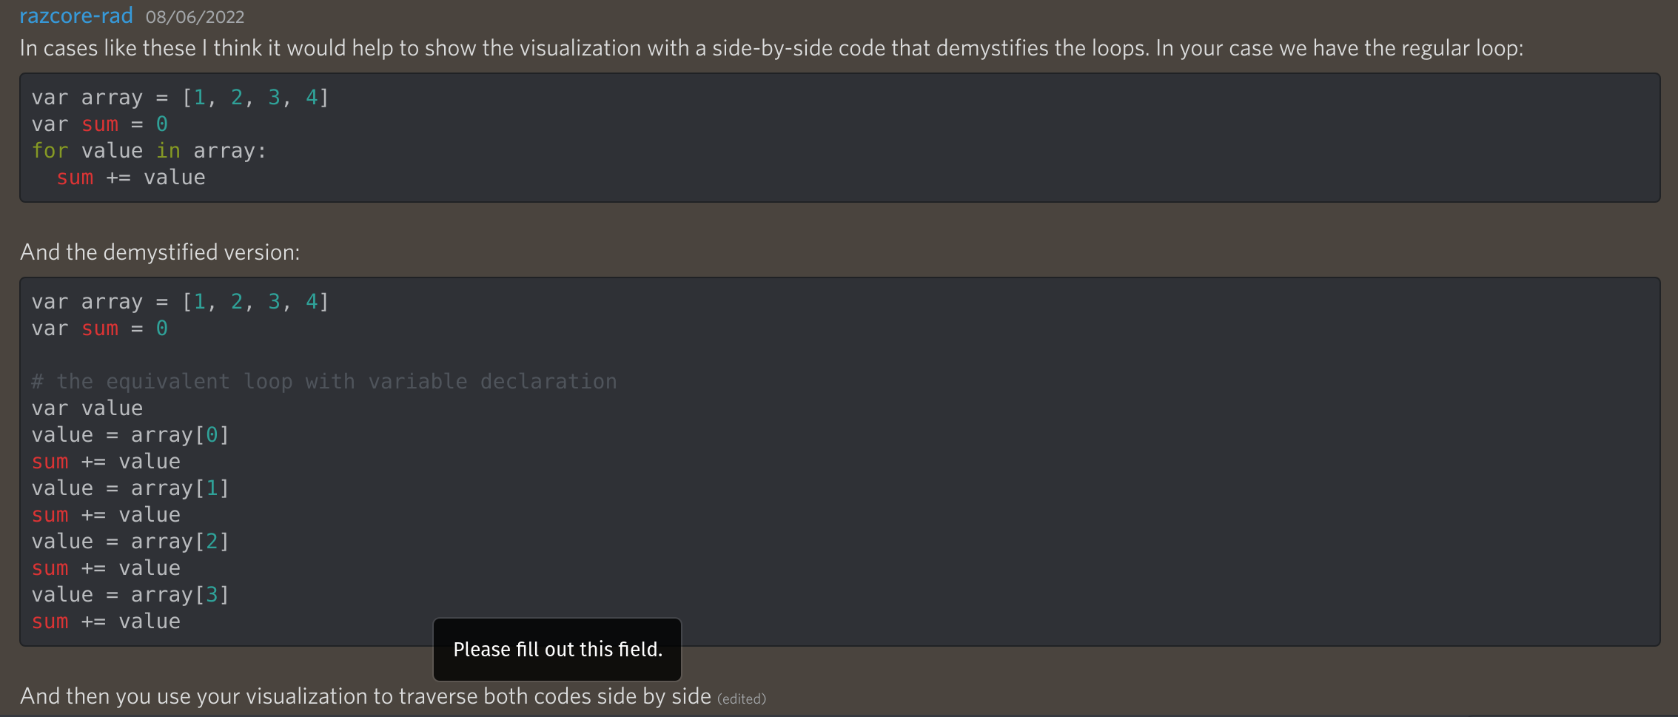Select the 'value = array[3]' line
1678x717 pixels.
(x=130, y=594)
